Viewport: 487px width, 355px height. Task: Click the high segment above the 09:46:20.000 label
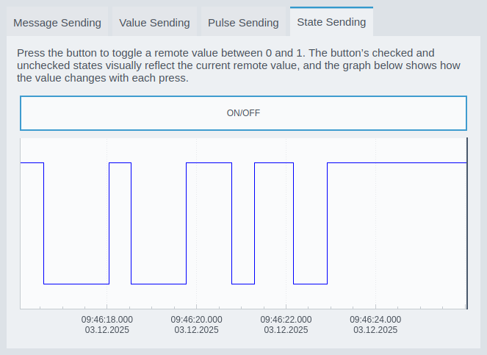(209, 162)
